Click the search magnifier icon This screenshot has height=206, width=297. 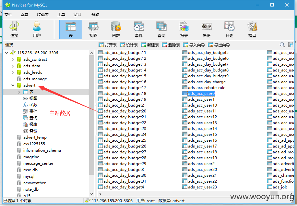282,45
